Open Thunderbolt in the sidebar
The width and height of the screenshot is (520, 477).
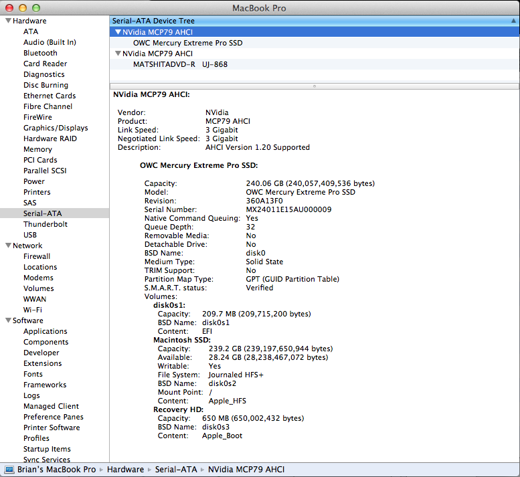click(46, 224)
